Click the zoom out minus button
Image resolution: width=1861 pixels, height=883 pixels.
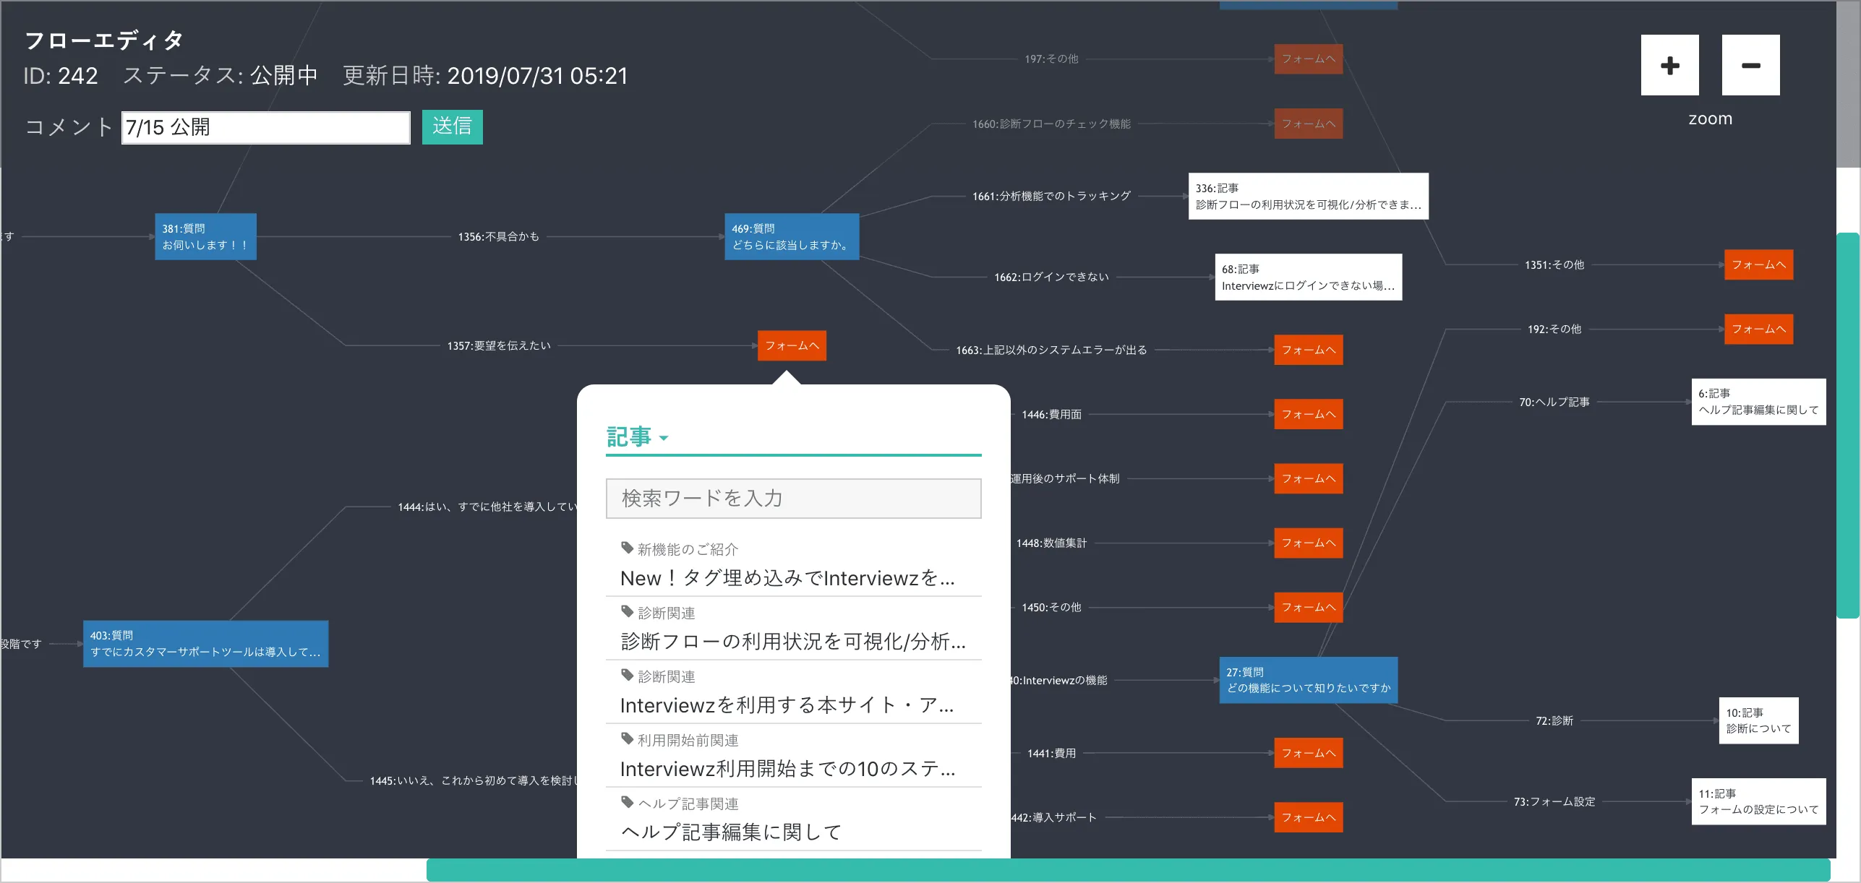(x=1750, y=65)
